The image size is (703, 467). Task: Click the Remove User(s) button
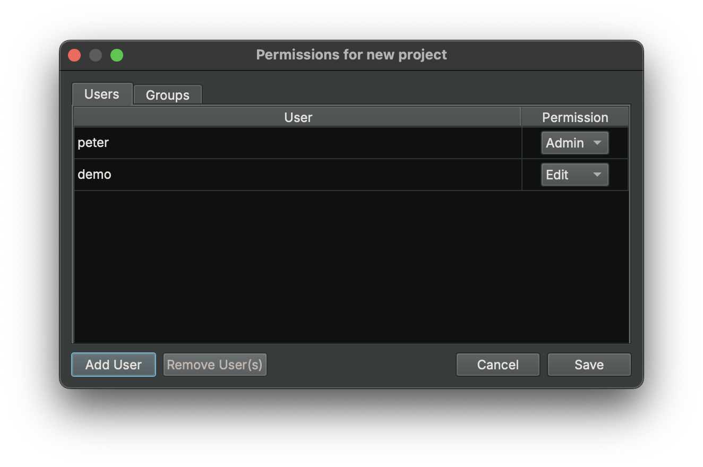[x=215, y=365]
